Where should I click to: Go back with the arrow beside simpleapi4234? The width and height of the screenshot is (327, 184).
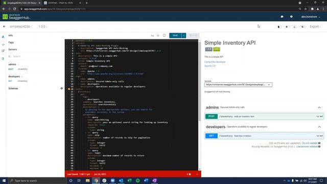(x=4, y=27)
